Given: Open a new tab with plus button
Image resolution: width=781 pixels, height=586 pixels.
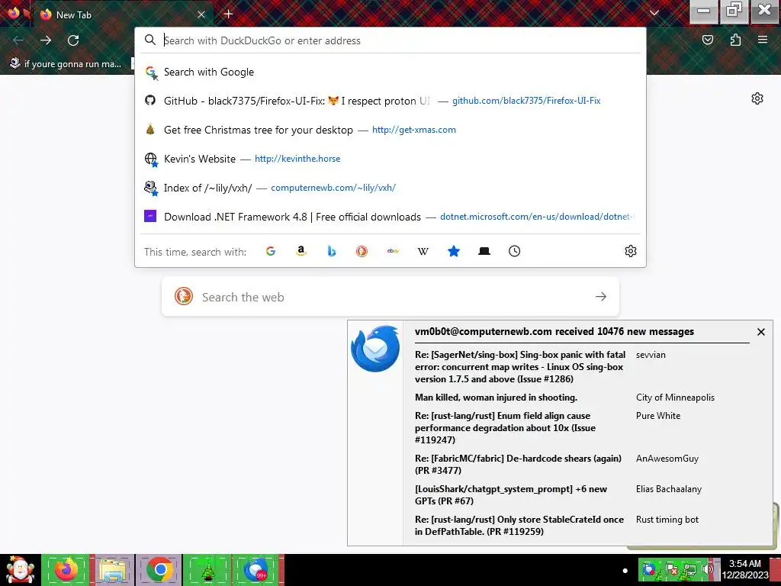Looking at the screenshot, I should [229, 14].
